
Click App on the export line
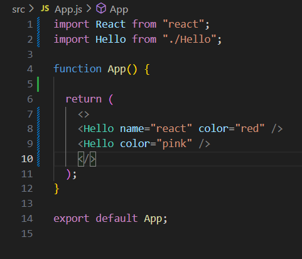click(x=153, y=219)
